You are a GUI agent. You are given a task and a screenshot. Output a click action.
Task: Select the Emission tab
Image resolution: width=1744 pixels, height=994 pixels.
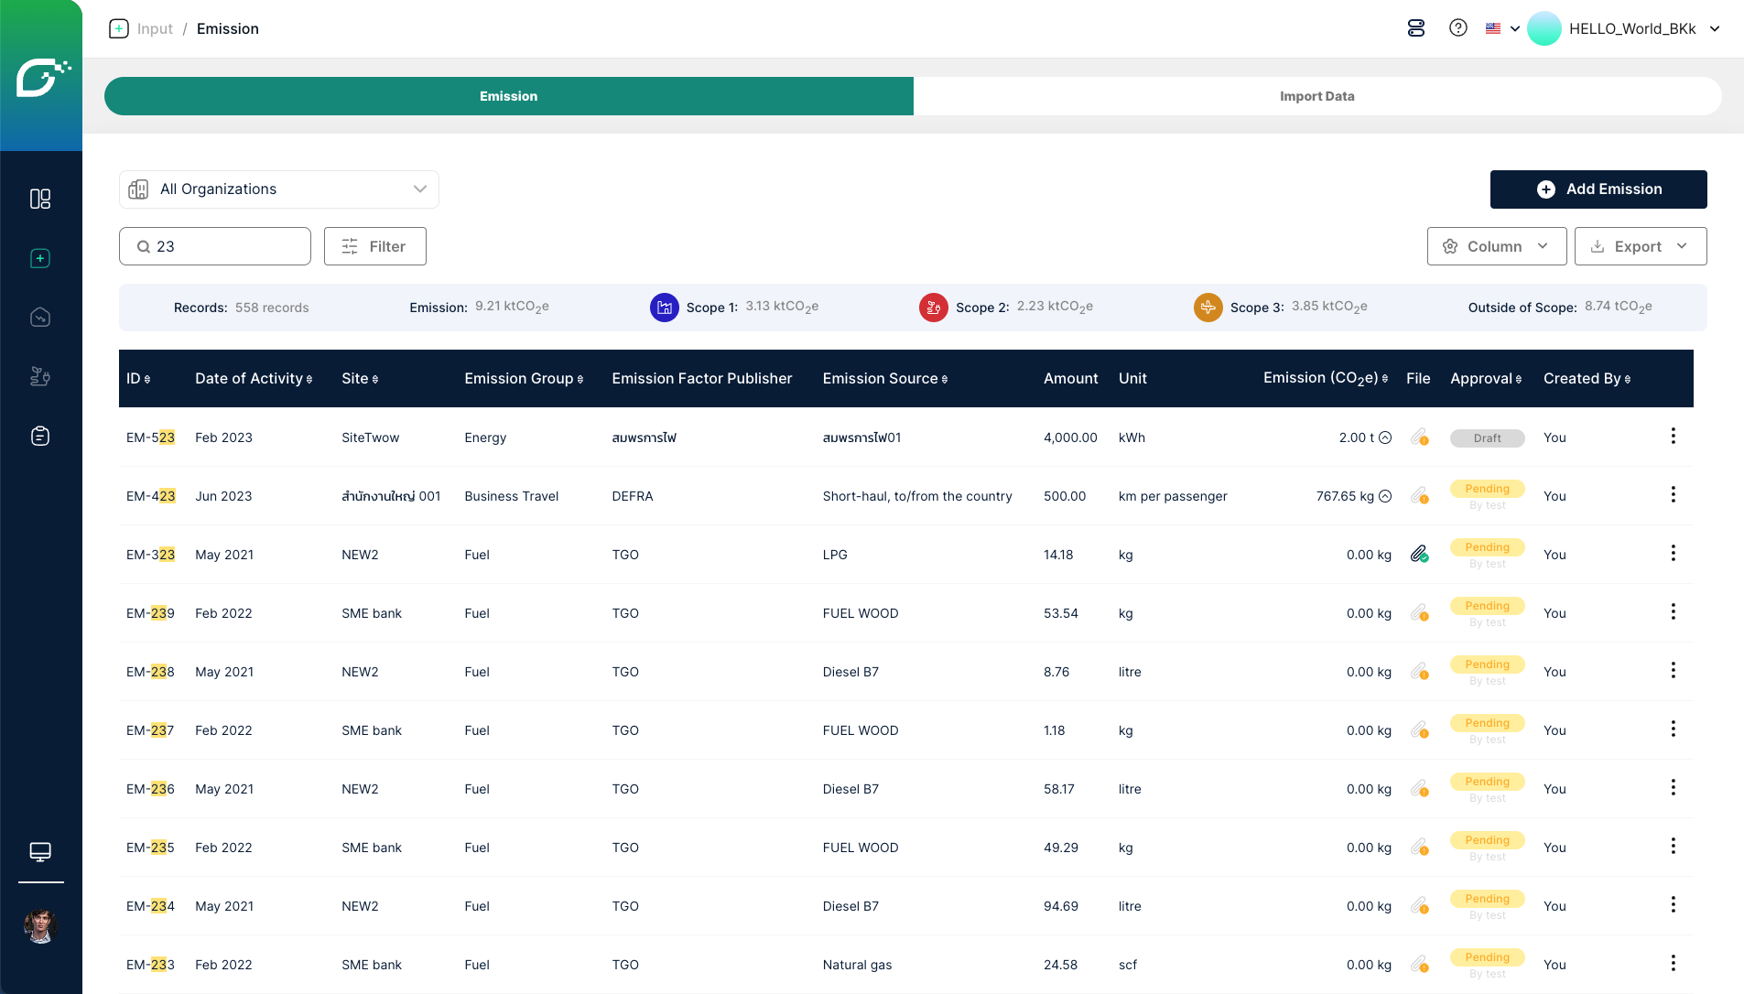coord(509,96)
